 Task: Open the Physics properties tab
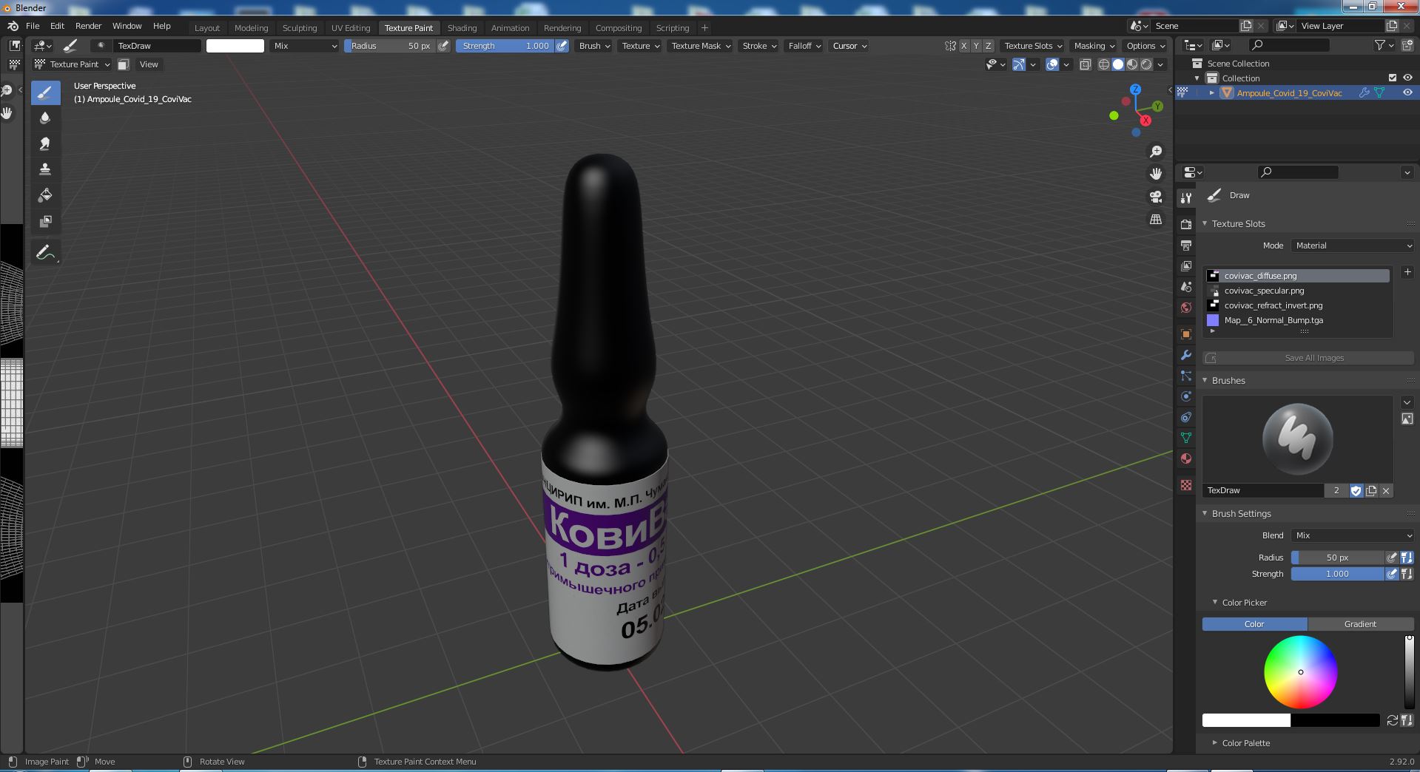1186,396
